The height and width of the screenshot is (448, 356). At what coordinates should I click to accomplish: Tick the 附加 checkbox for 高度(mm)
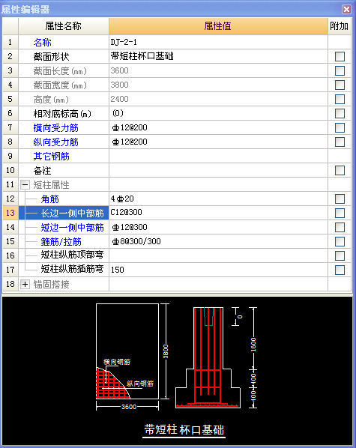pyautogui.click(x=340, y=99)
